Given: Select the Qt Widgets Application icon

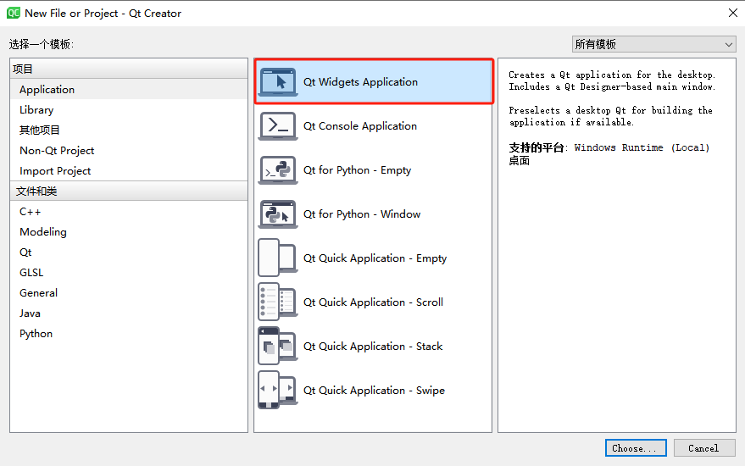Looking at the screenshot, I should 278,81.
